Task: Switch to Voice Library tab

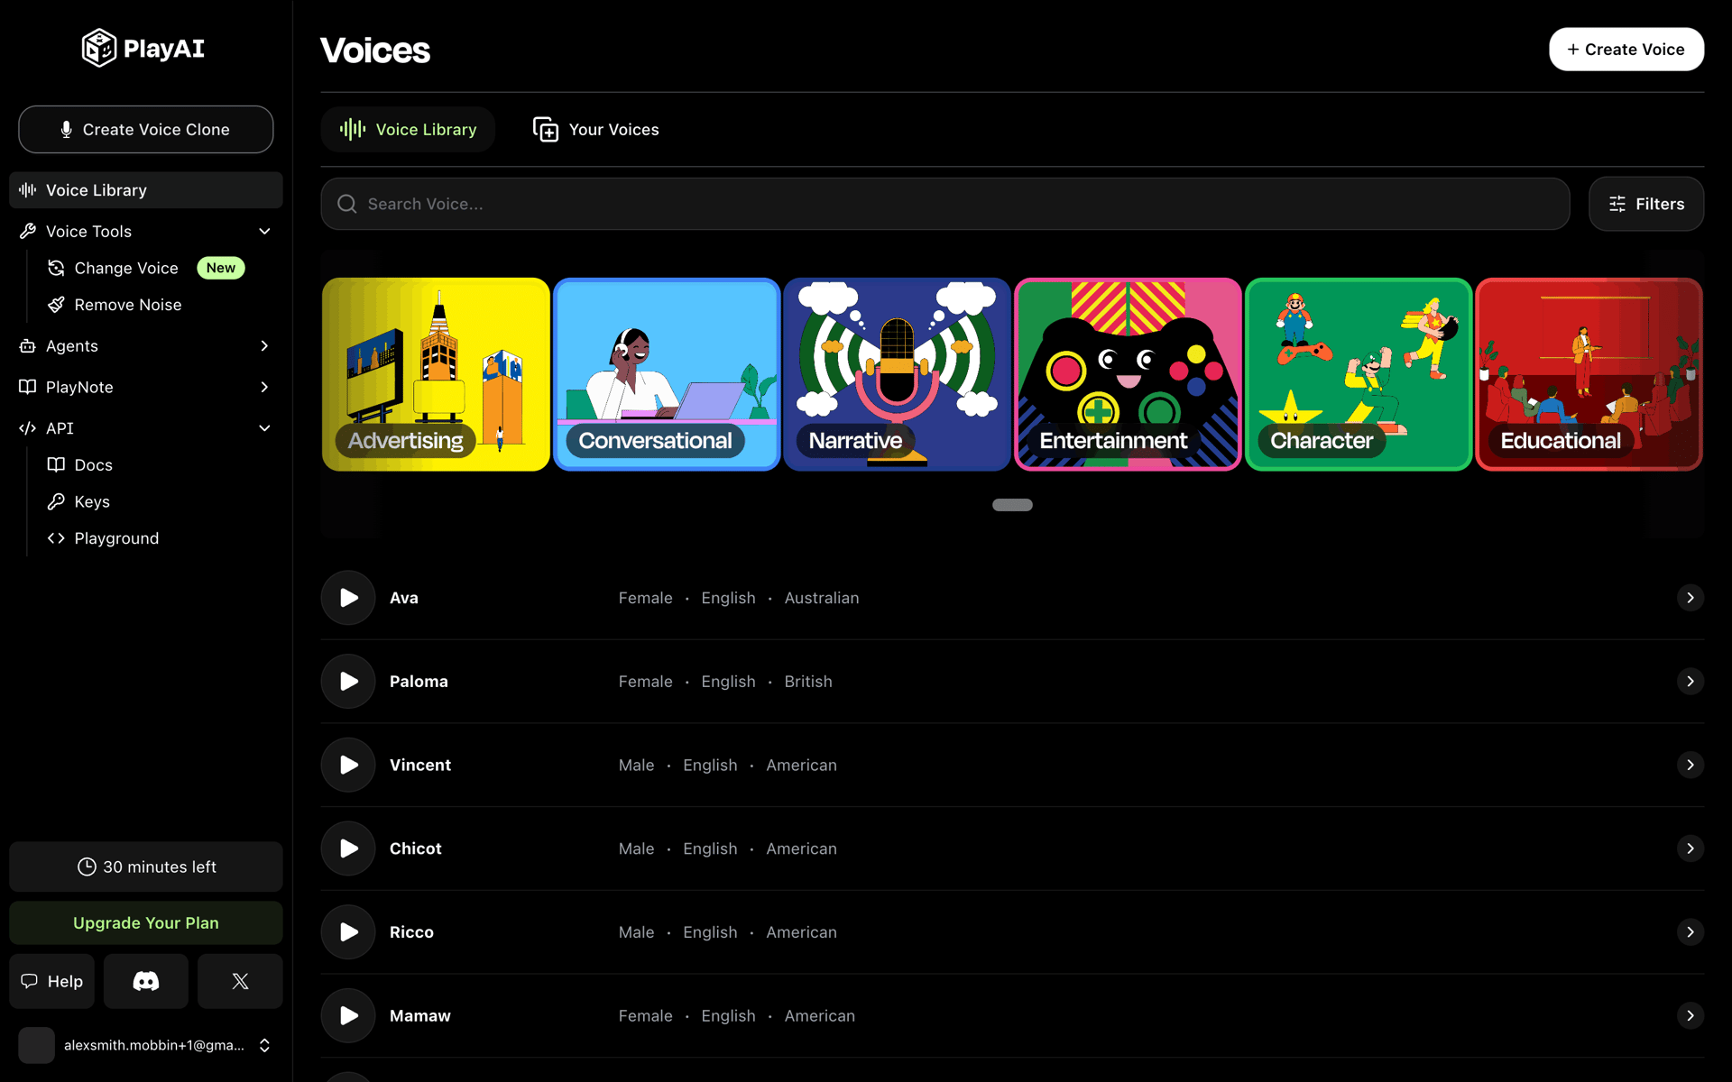Action: [x=408, y=130]
